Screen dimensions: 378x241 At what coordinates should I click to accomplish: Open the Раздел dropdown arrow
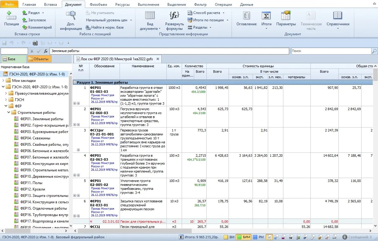pyautogui.click(x=43, y=13)
